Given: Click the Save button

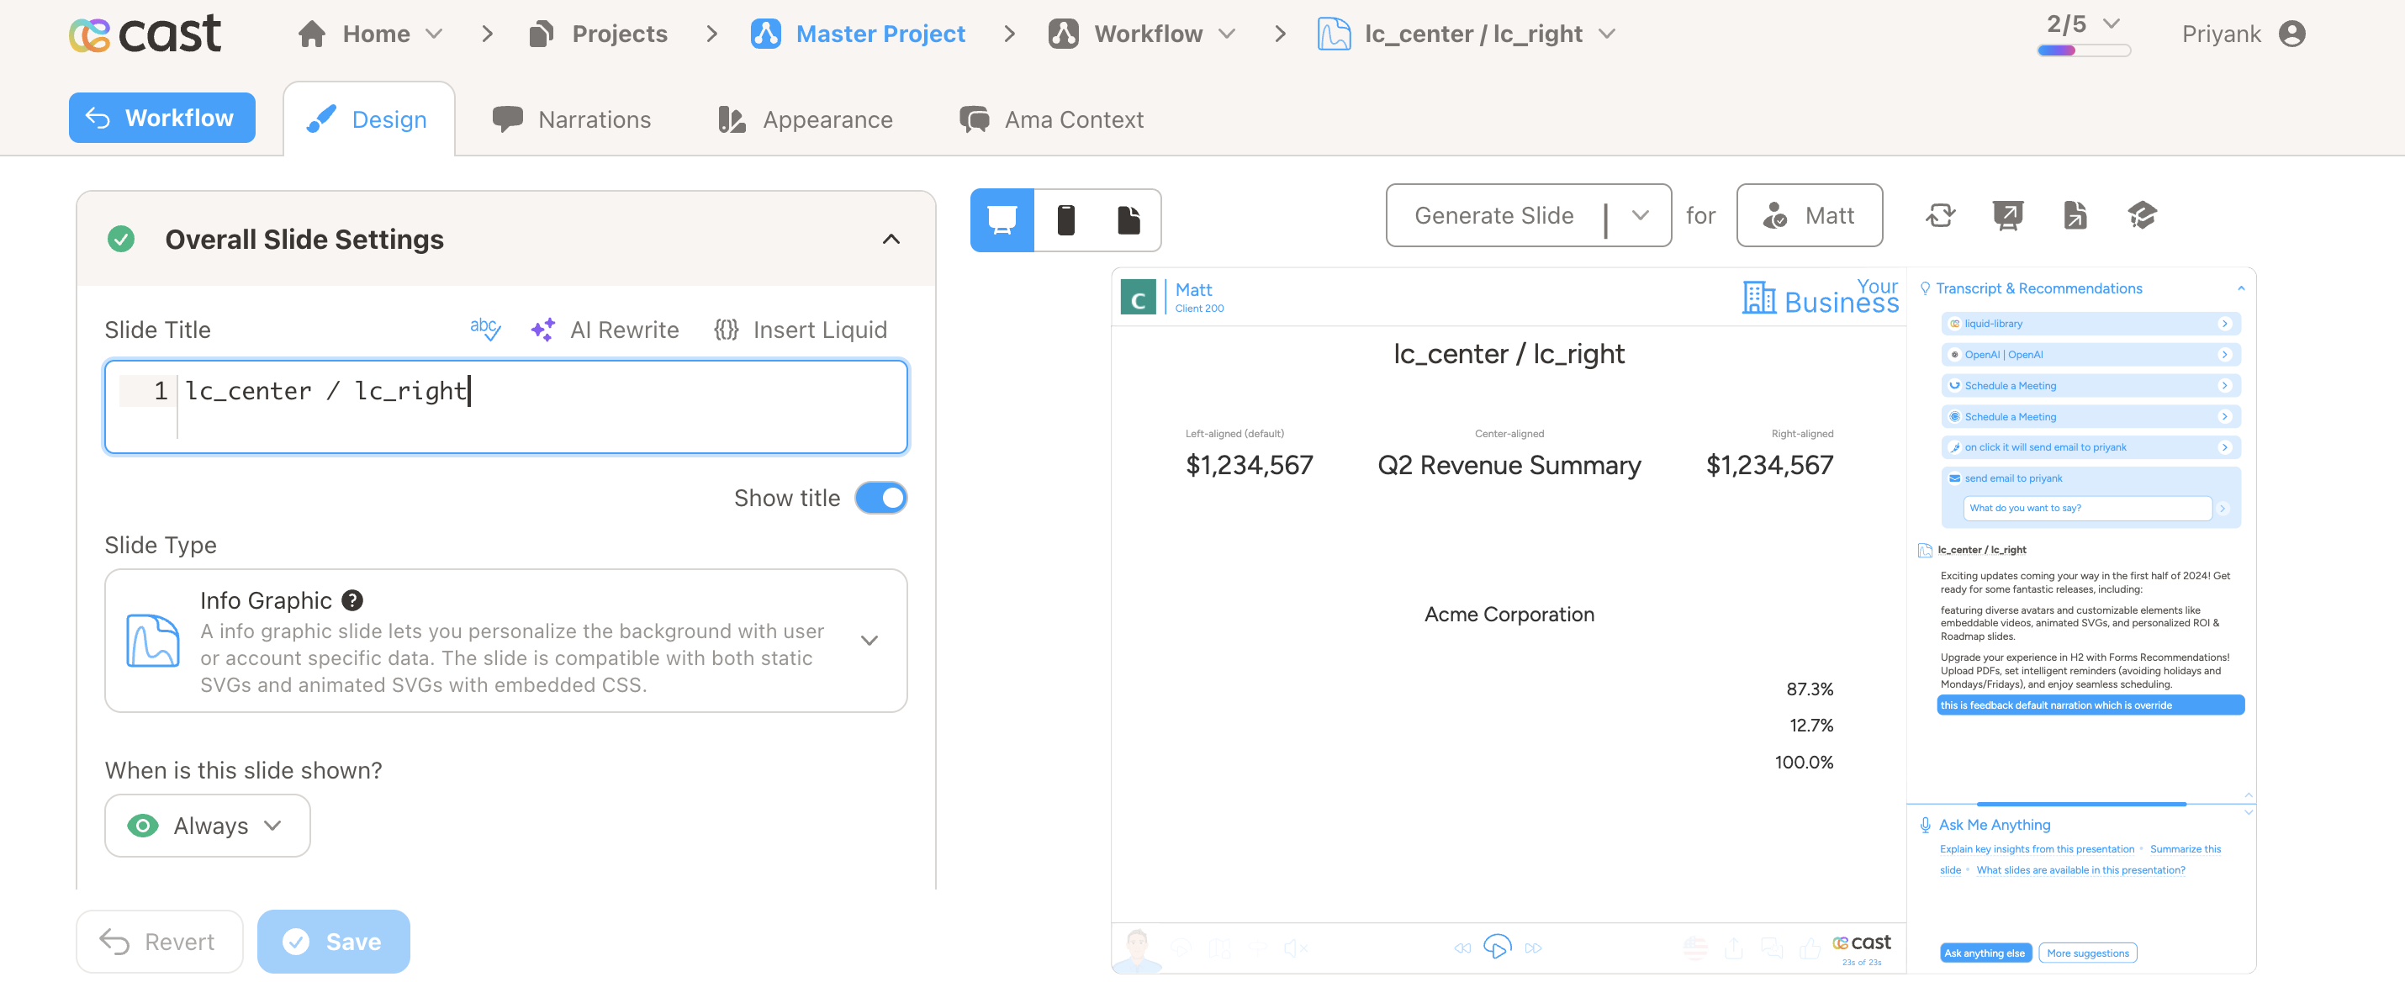Looking at the screenshot, I should click(333, 941).
